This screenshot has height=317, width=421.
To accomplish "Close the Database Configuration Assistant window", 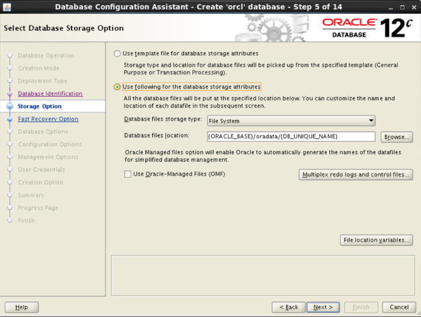I will point(414,7).
